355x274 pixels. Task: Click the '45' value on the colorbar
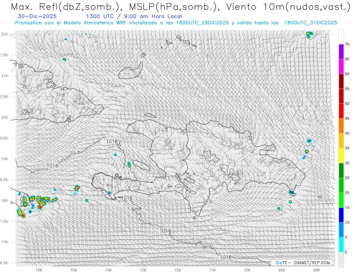point(347,119)
